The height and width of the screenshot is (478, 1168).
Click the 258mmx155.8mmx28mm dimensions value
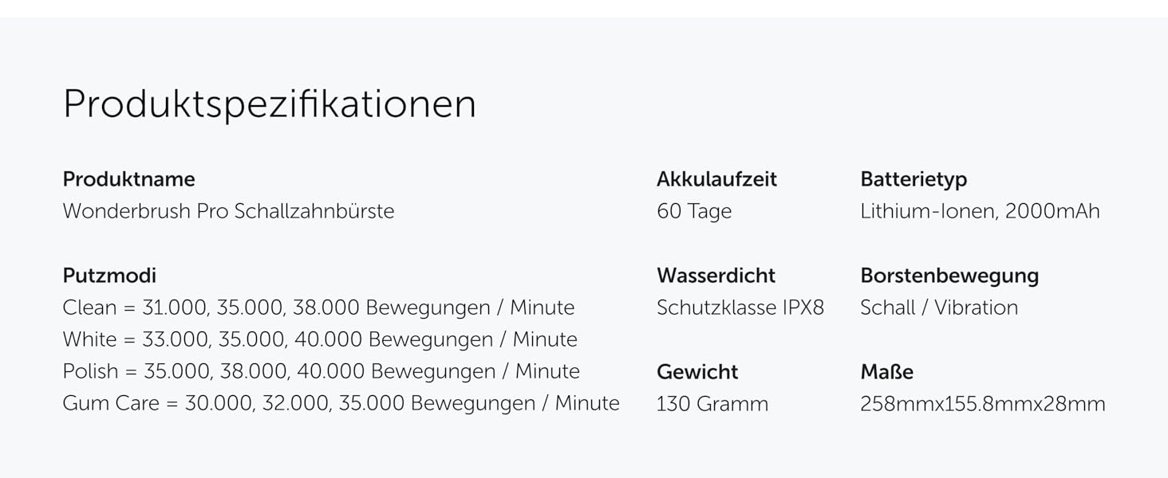click(983, 404)
